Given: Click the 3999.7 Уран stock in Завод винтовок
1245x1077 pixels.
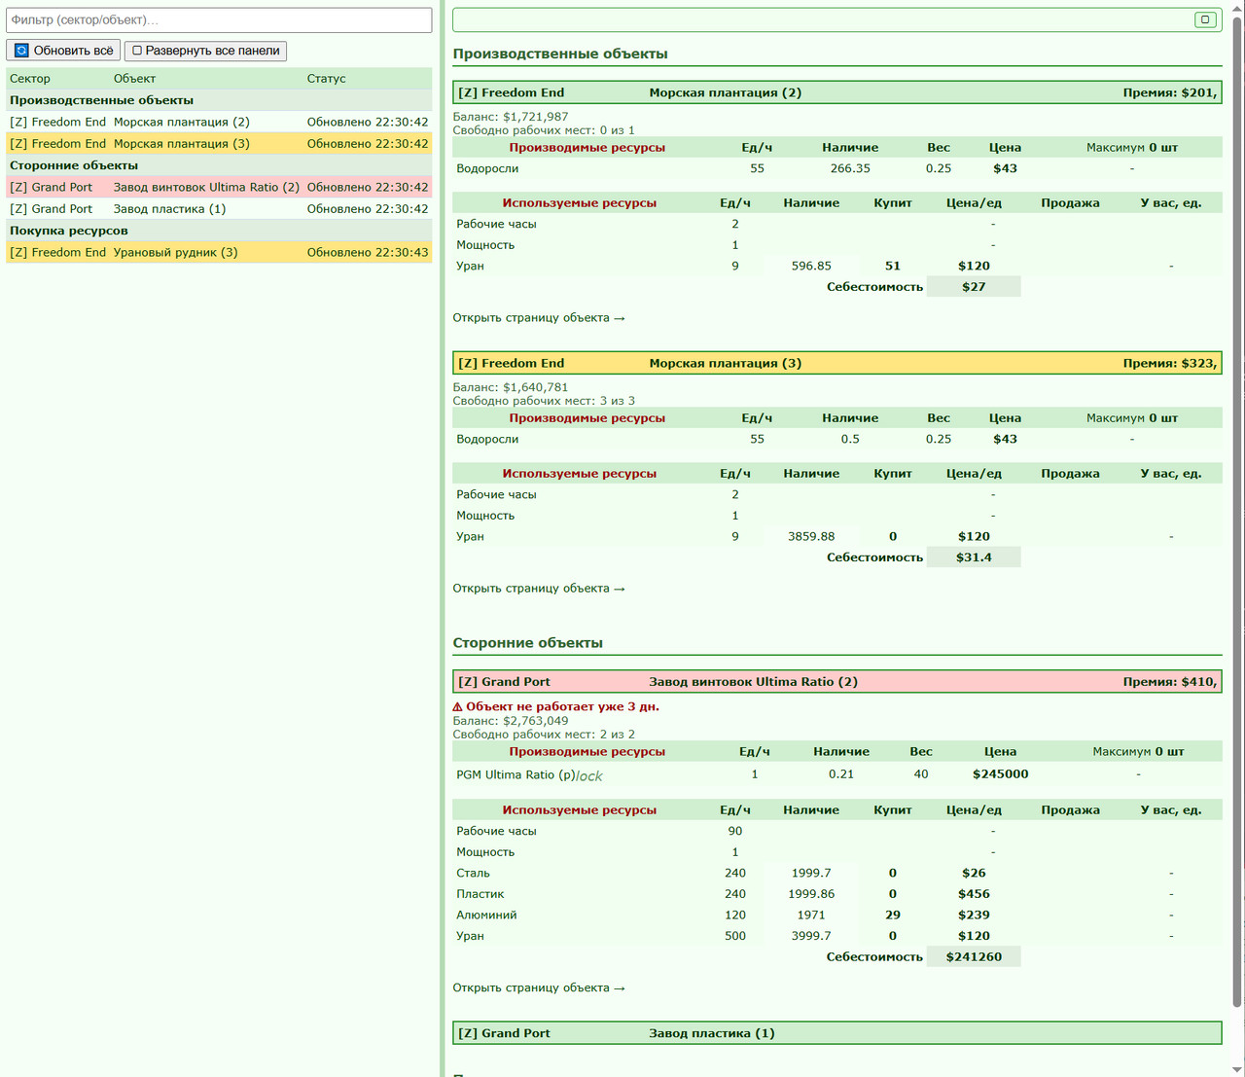Looking at the screenshot, I should click(x=811, y=937).
